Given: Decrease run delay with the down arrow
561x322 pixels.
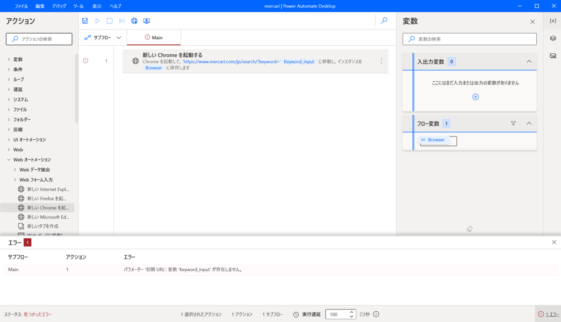Looking at the screenshot, I should click(352, 317).
